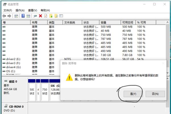Click the 108.51 GB capacity cell
The image size is (171, 114).
tap(107, 59)
